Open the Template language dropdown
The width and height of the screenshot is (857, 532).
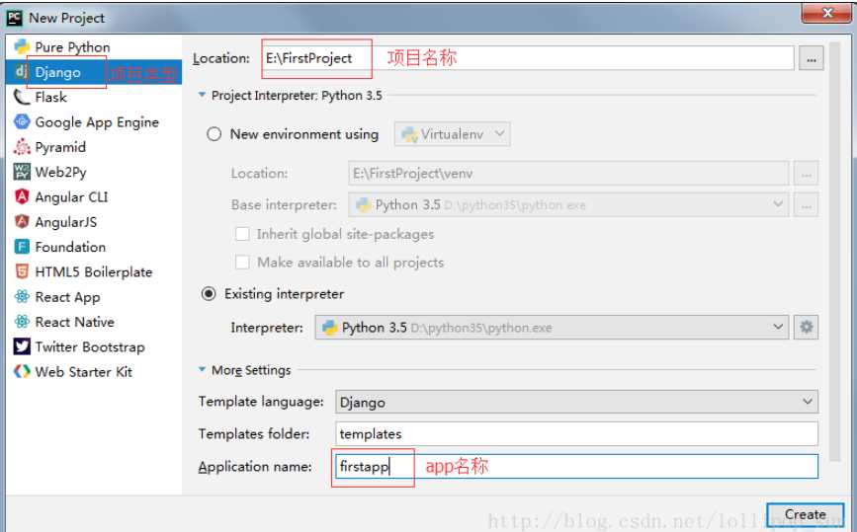pyautogui.click(x=576, y=402)
